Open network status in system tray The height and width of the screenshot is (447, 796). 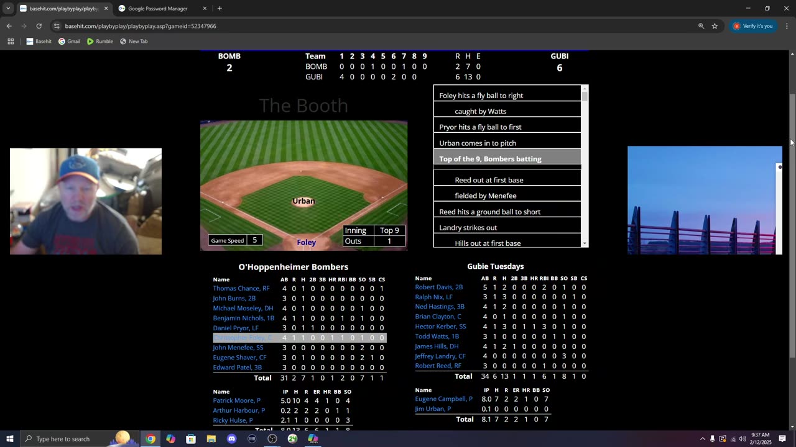coord(732,439)
